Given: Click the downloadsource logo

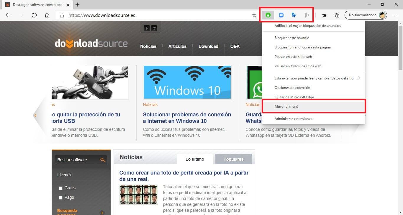Looking at the screenshot, I should pos(91,44).
